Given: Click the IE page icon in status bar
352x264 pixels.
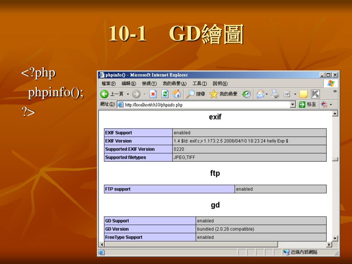Looking at the screenshot, I should [x=101, y=252].
